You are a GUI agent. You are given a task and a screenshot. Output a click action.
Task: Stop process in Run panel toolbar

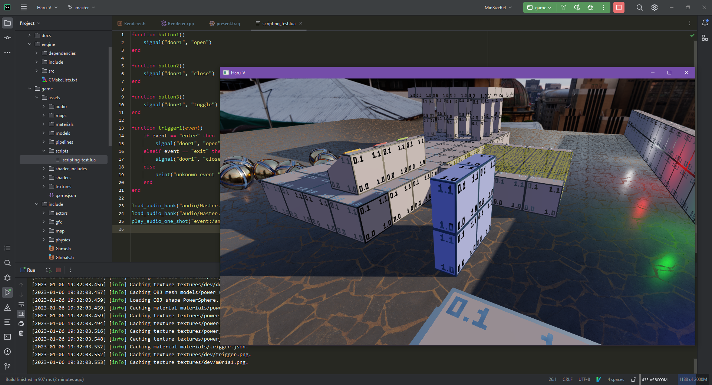point(58,270)
